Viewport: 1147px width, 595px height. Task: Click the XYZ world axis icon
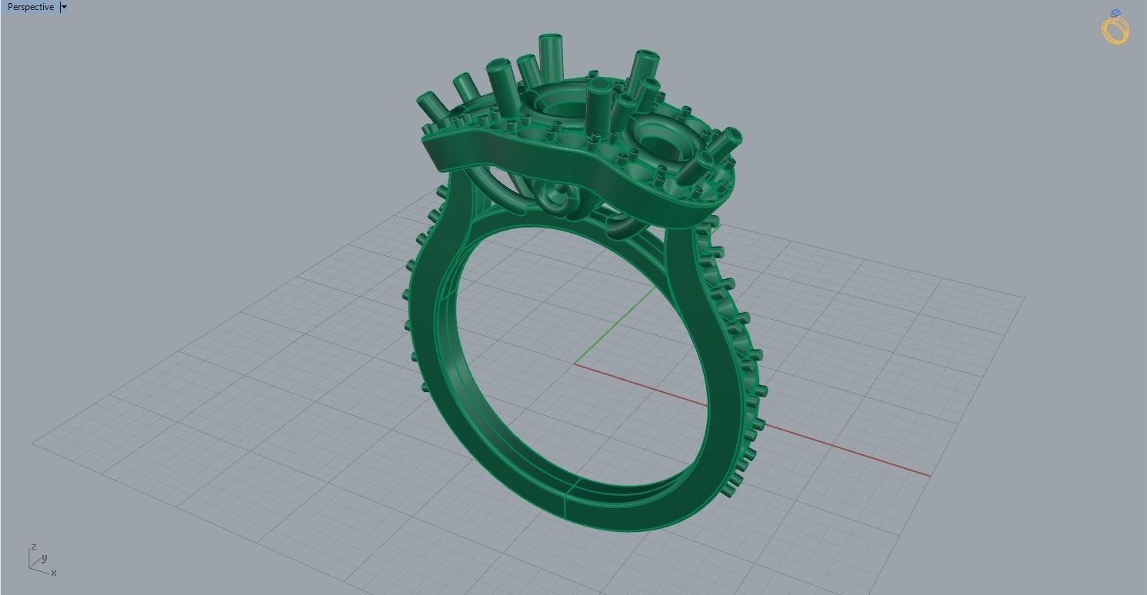click(x=42, y=560)
